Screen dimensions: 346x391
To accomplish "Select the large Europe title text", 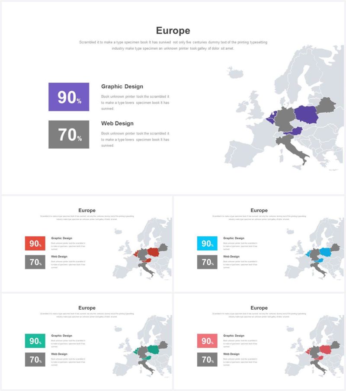I will (173, 30).
